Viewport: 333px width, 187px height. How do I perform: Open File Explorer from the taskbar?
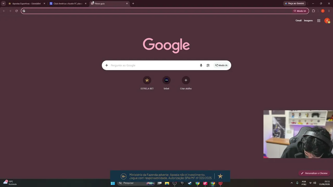click(167, 183)
